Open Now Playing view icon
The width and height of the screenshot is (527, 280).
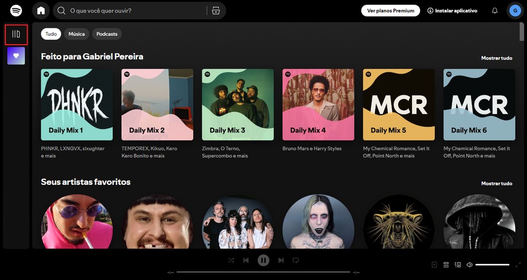click(434, 265)
